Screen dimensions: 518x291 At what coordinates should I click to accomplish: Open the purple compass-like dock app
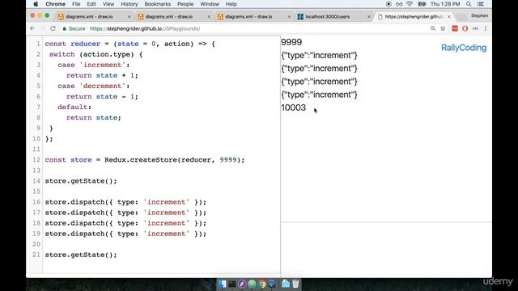pyautogui.click(x=242, y=284)
